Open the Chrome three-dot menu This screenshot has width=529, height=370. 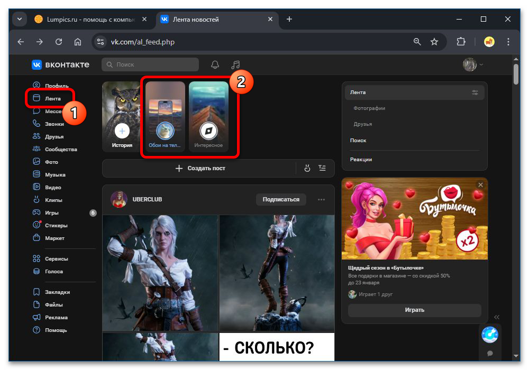click(508, 42)
